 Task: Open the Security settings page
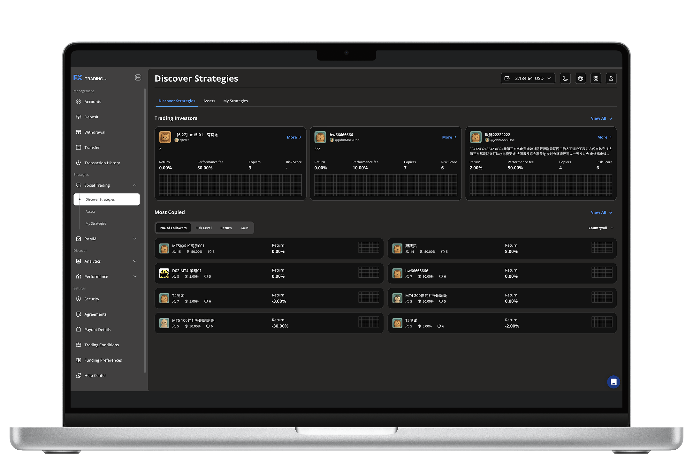(x=92, y=299)
